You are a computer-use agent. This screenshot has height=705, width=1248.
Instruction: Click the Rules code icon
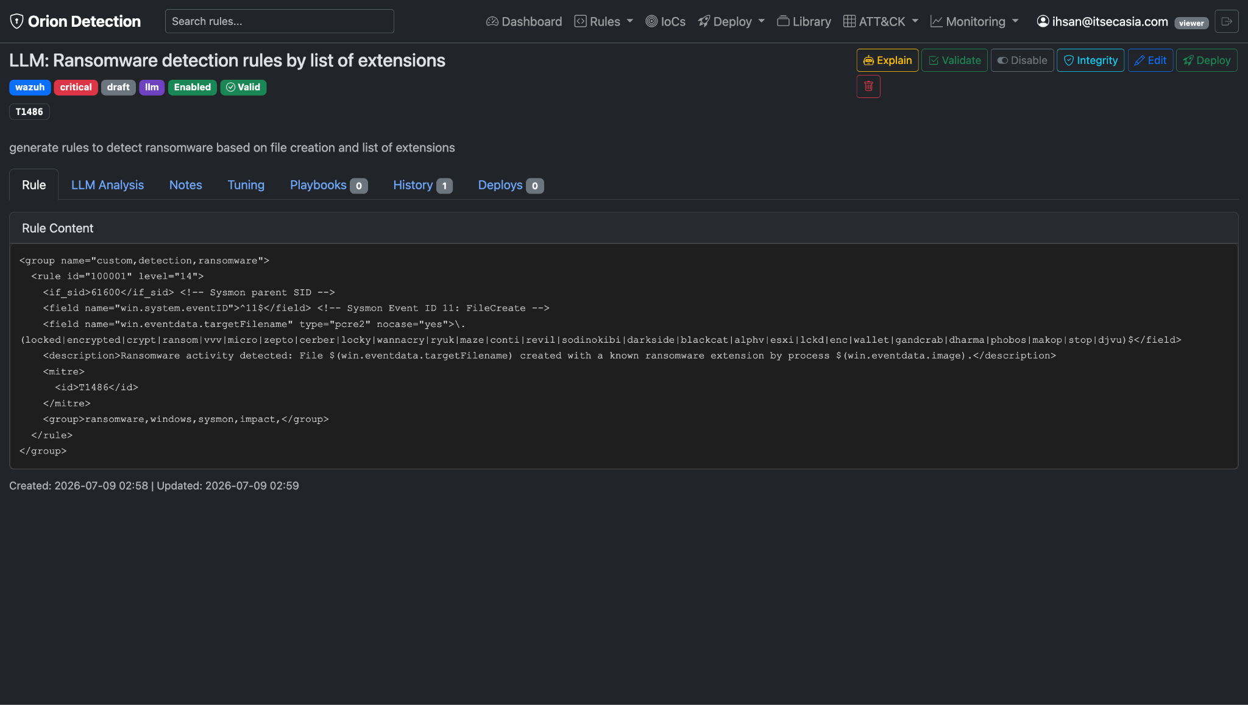(x=581, y=21)
